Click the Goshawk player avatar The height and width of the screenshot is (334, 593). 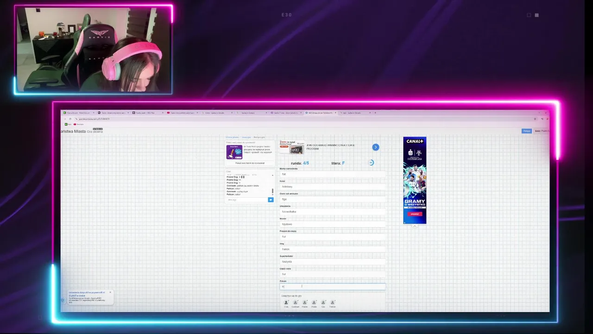296,303
